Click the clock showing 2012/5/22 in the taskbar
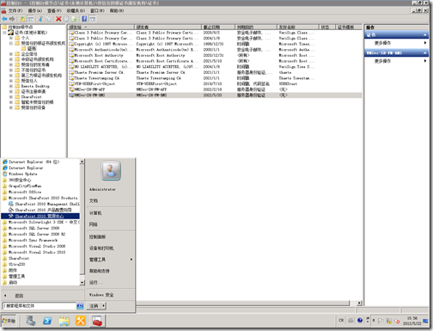Viewport: 433px width, 331px height. tap(412, 321)
